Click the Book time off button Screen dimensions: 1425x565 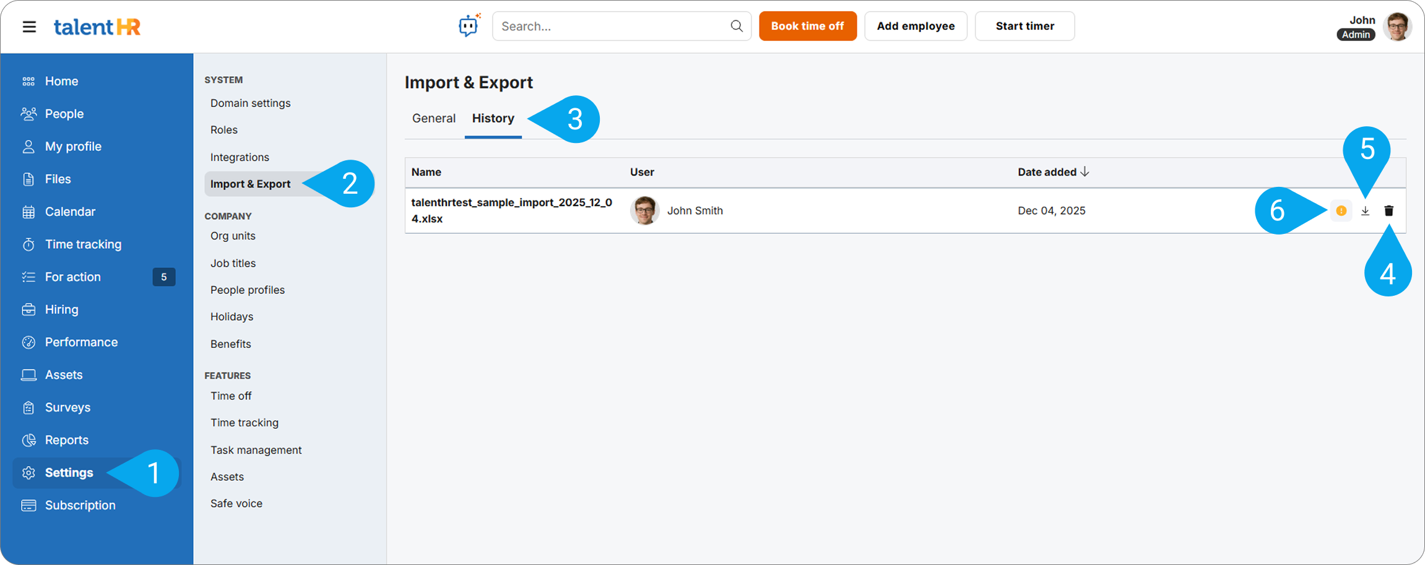(807, 26)
